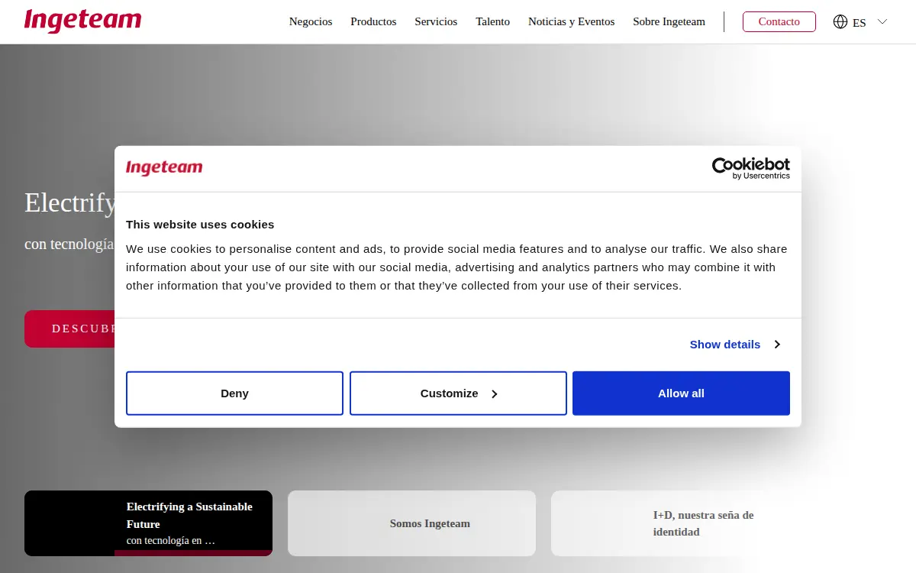Open the Productos menu
Image resolution: width=916 pixels, height=573 pixels.
(x=373, y=21)
